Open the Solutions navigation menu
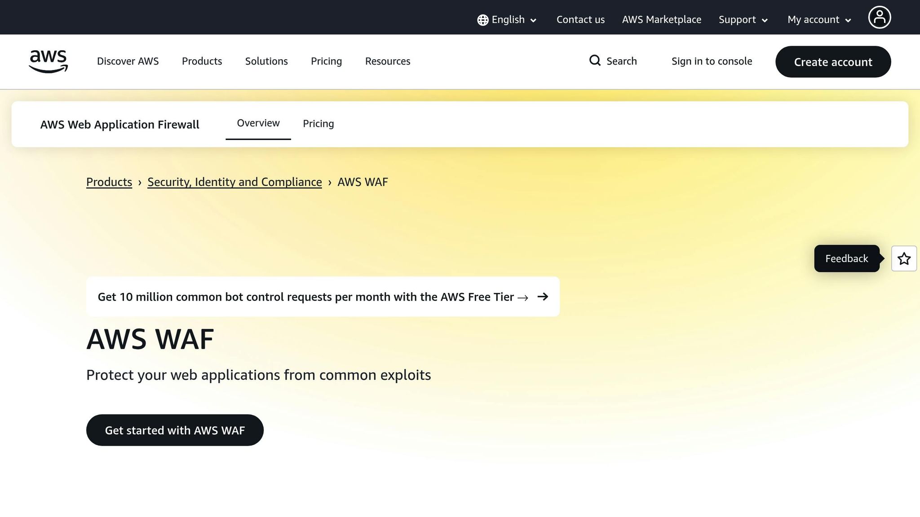This screenshot has height=517, width=920. 266,61
